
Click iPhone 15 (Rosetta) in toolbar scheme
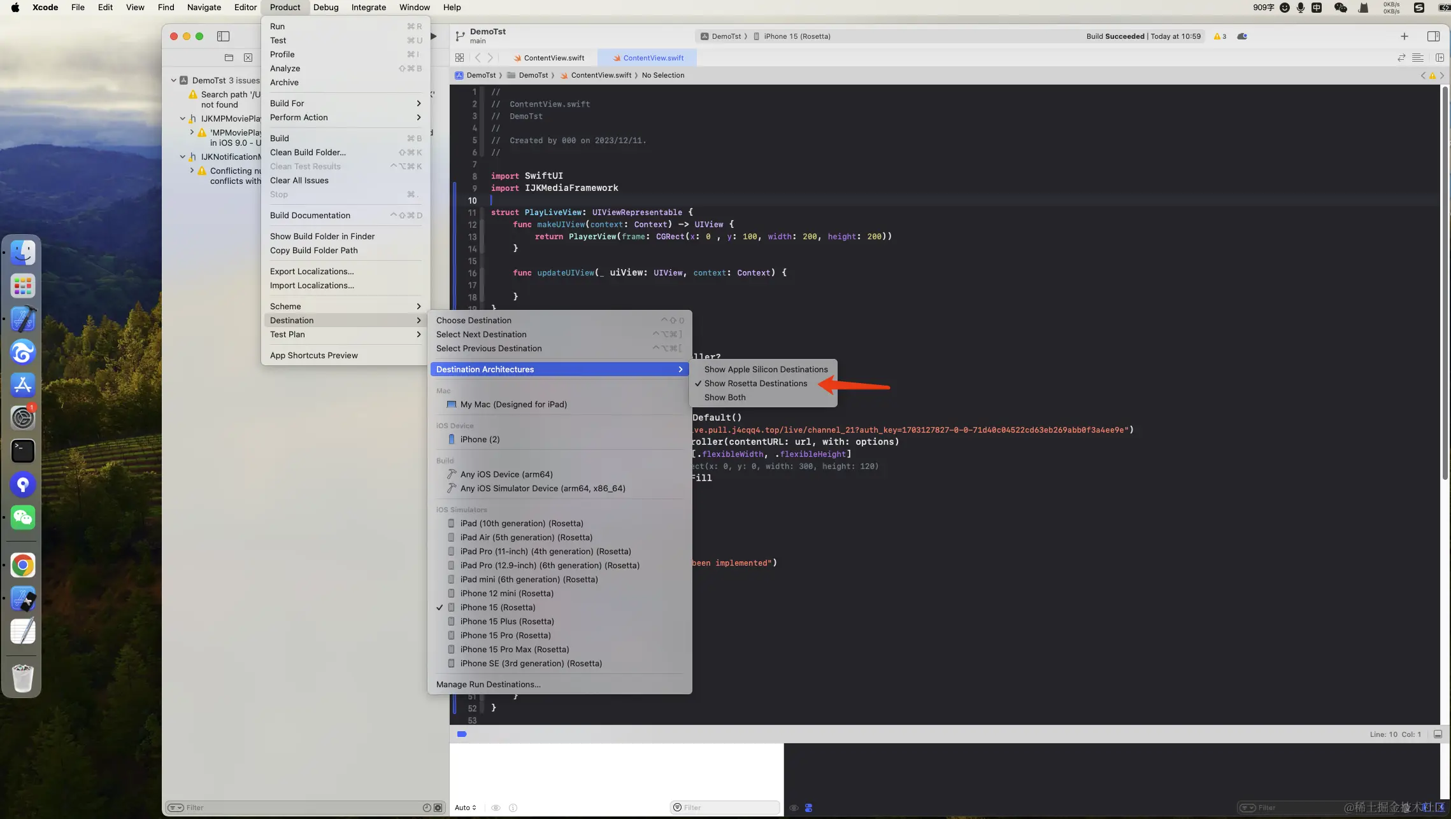coord(792,36)
